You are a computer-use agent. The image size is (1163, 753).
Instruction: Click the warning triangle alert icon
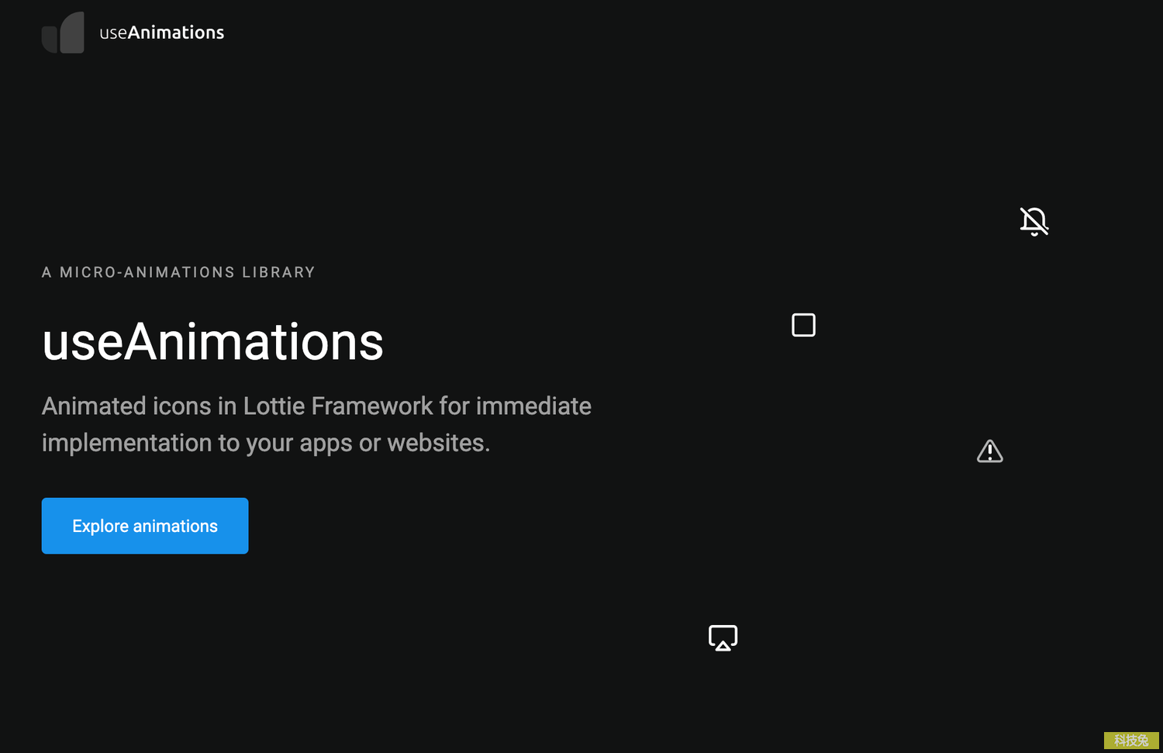click(990, 451)
